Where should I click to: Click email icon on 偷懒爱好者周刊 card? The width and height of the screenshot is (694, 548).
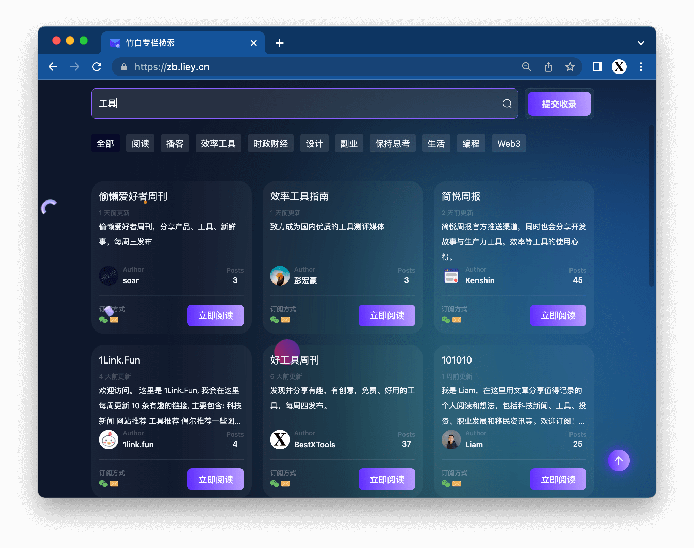click(x=114, y=320)
